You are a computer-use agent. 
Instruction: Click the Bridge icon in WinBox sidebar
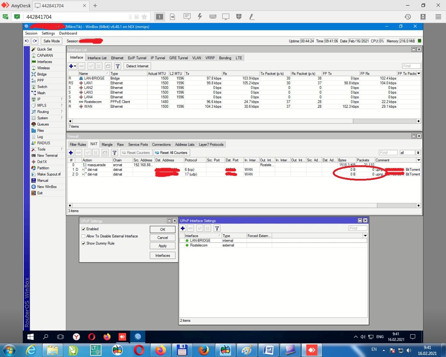34,74
